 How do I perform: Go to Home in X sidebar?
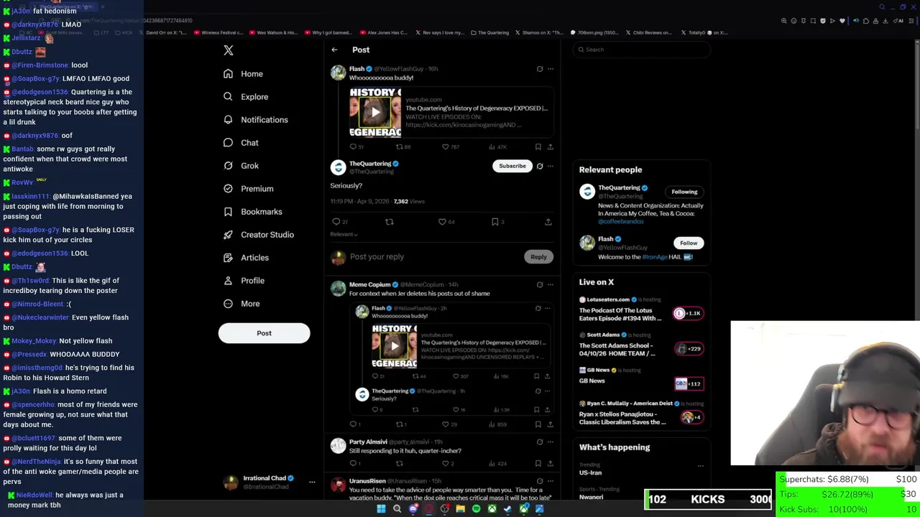click(x=243, y=74)
